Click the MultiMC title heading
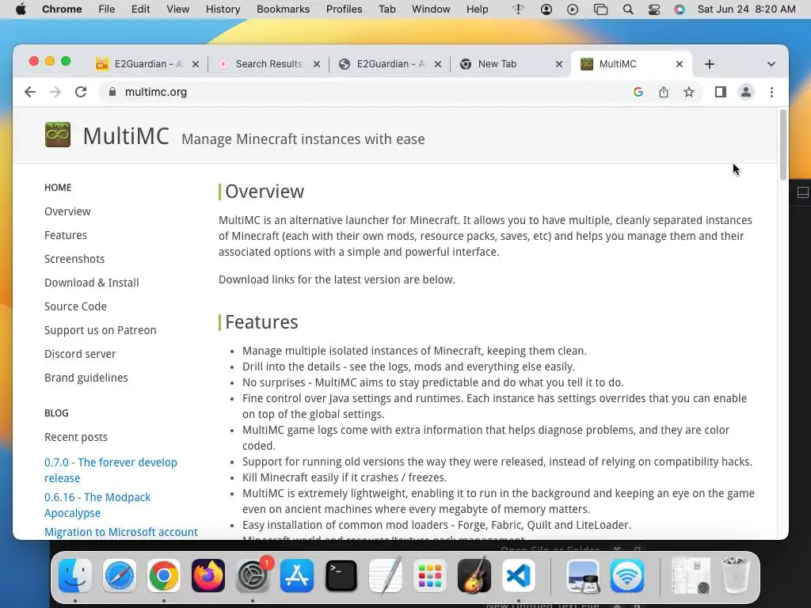Viewport: 811px width, 608px height. point(126,136)
